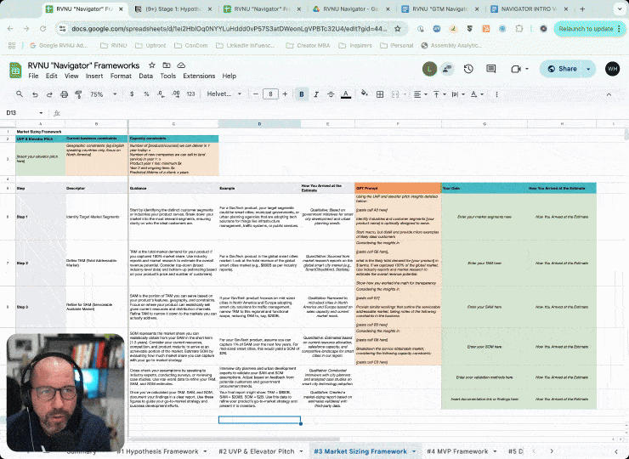Open the Insert menu

pos(94,76)
